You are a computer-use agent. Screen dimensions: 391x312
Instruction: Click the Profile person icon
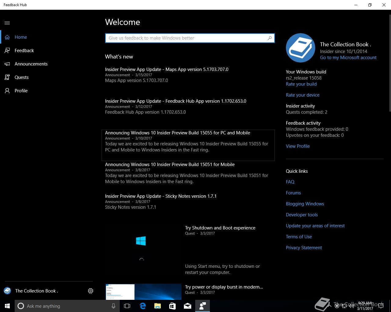[x=7, y=91]
